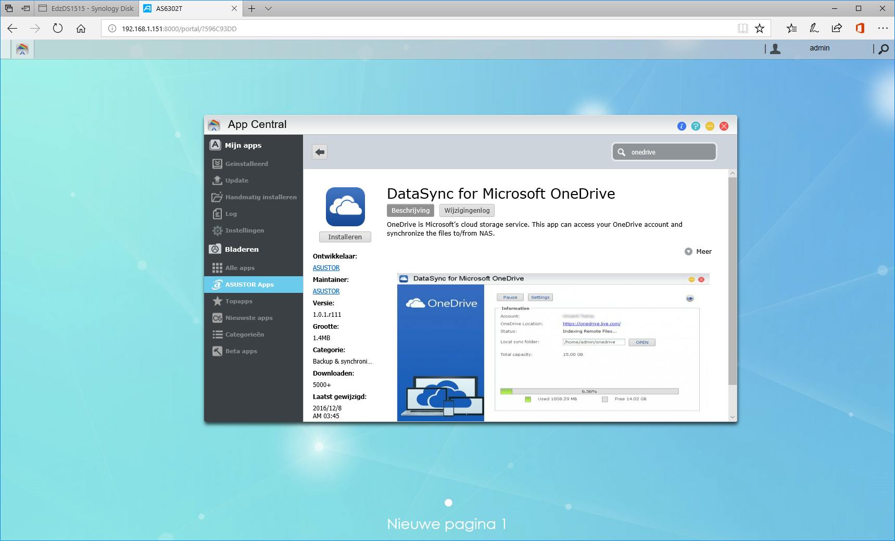Click the site info icon in address bar
This screenshot has height=541, width=895.
(x=112, y=29)
